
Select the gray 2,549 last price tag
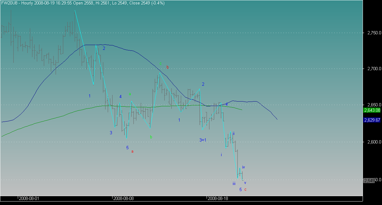pyautogui.click(x=369, y=180)
